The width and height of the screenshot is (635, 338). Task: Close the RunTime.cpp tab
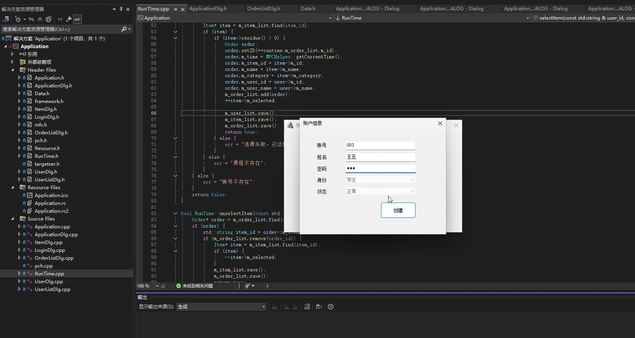pos(183,9)
